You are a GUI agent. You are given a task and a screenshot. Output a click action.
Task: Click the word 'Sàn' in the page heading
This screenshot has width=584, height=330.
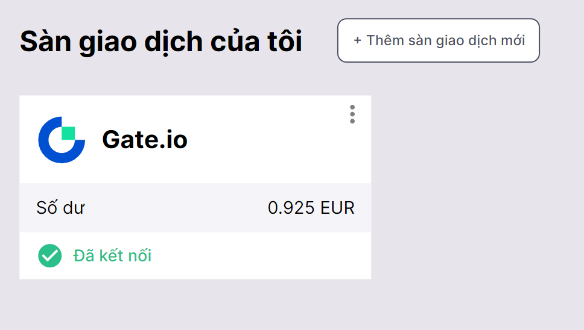click(43, 41)
